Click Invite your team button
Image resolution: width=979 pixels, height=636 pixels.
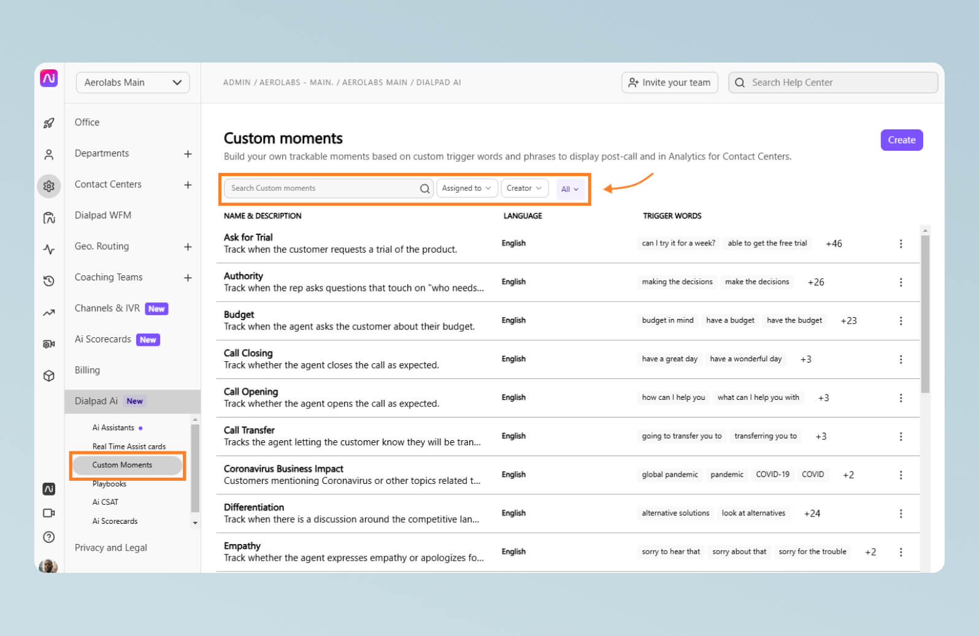(x=670, y=83)
